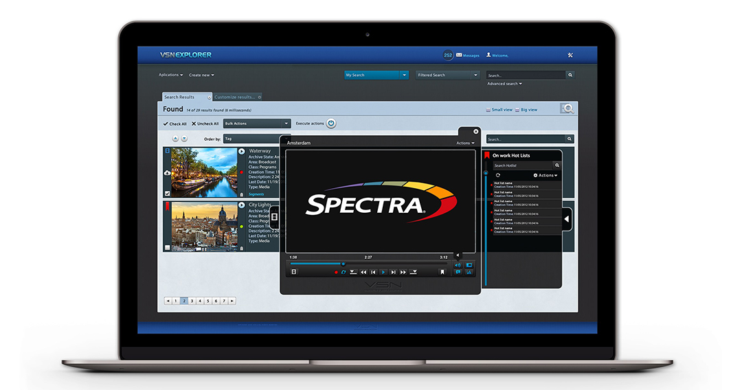Click the Execute actions power icon
Image resolution: width=742 pixels, height=390 pixels.
coord(331,124)
